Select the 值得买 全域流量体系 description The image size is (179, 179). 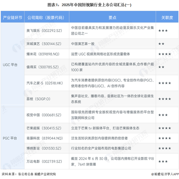[x=113, y=67]
